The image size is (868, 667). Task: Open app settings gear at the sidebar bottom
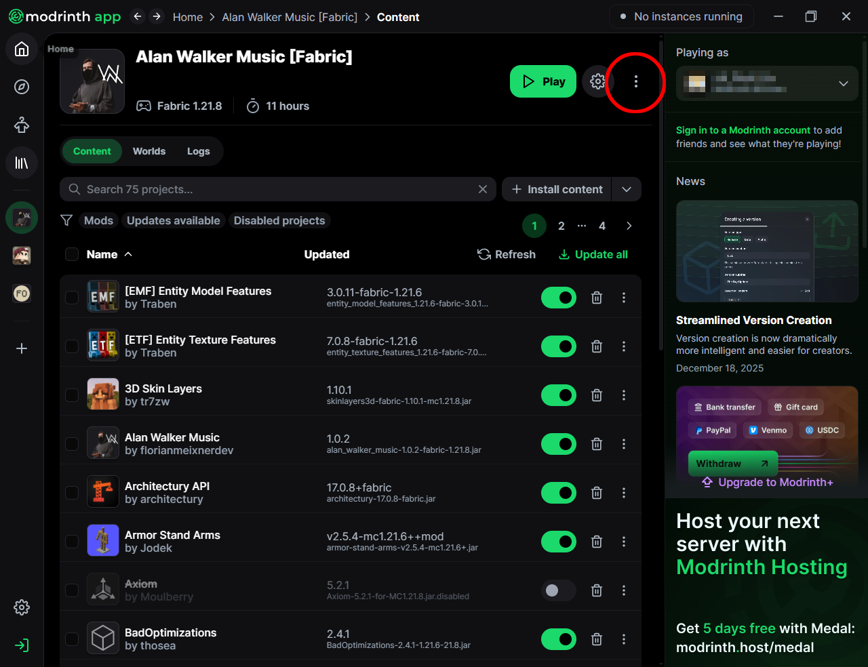(22, 607)
